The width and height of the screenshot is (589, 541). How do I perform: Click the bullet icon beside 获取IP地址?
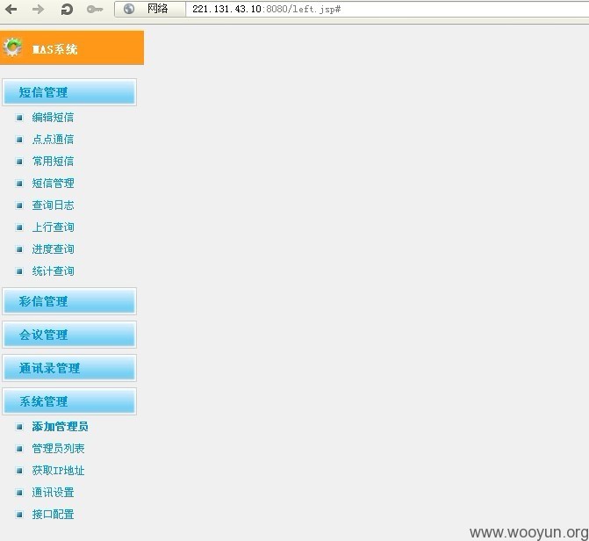pyautogui.click(x=19, y=471)
